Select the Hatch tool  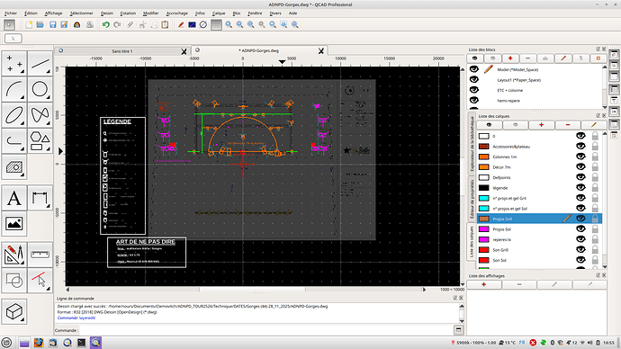[13, 166]
